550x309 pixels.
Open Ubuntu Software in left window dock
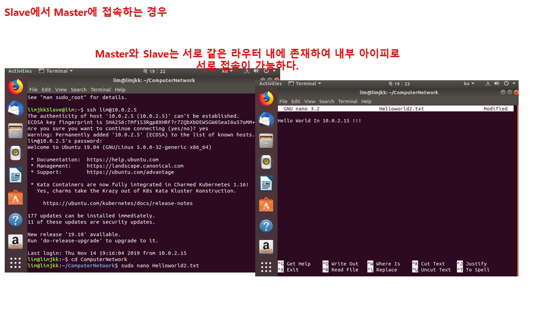click(x=15, y=198)
